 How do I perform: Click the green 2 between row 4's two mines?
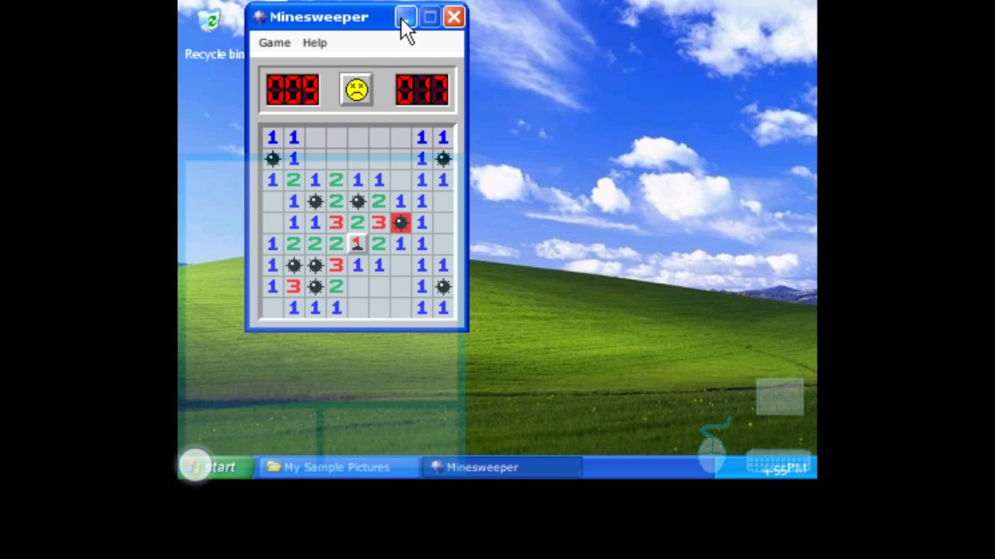pos(336,202)
